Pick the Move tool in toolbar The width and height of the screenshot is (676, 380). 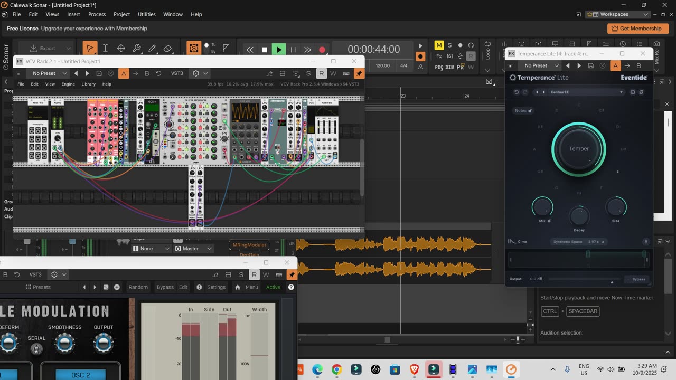(x=121, y=49)
